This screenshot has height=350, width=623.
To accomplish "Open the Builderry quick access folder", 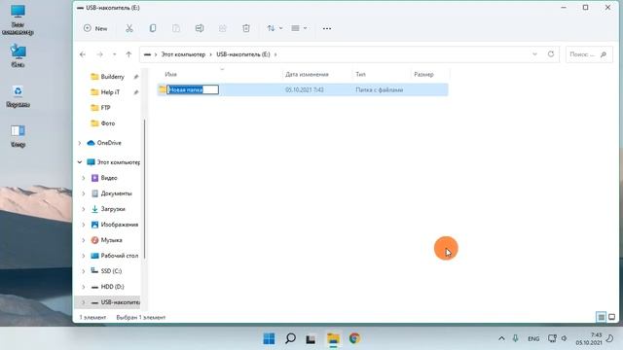I will pos(113,77).
